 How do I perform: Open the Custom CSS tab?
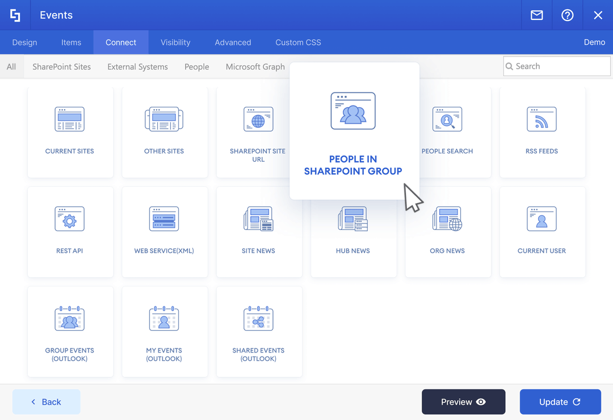pyautogui.click(x=298, y=42)
